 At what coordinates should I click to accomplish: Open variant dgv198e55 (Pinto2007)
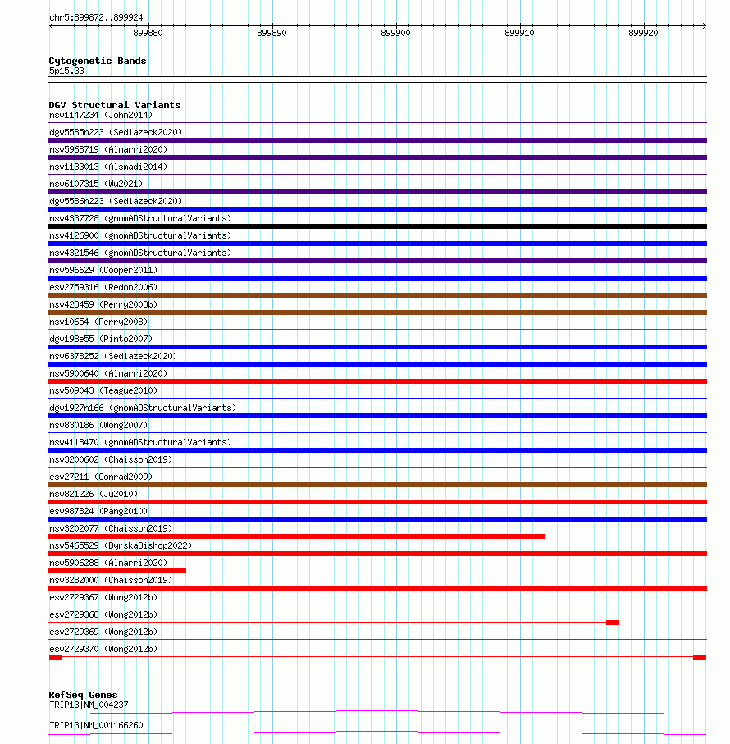(x=101, y=339)
